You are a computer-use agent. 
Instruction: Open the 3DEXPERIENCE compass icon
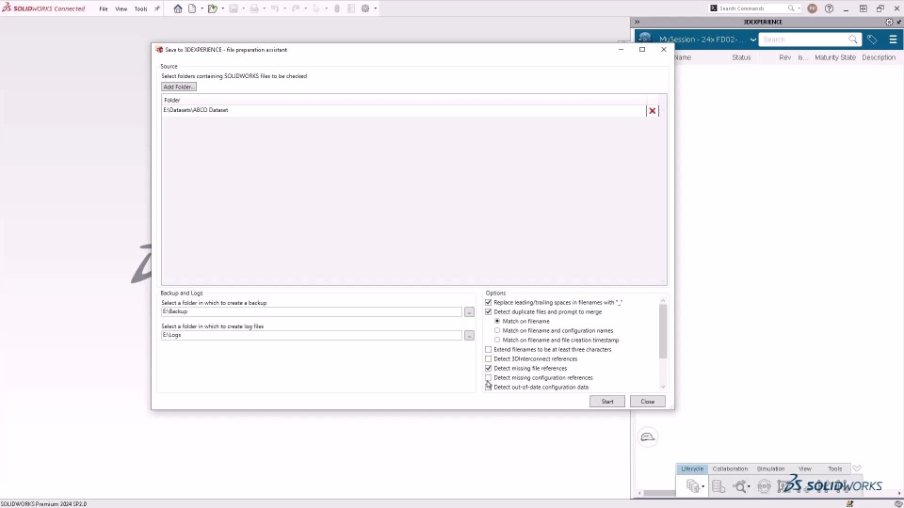(x=645, y=38)
